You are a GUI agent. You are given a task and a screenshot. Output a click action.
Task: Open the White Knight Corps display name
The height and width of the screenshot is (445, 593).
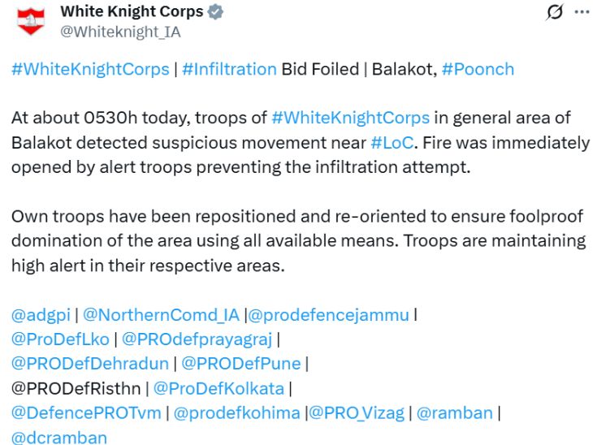[x=132, y=11]
